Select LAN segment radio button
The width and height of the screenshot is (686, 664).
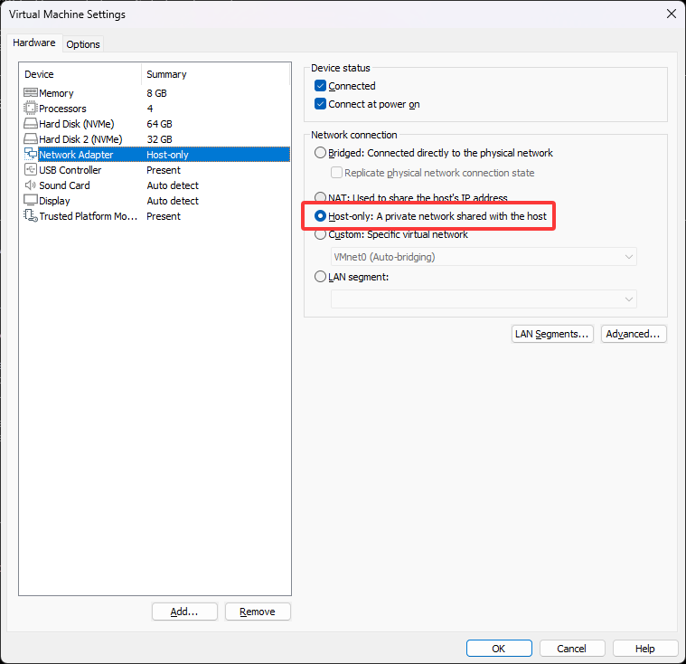tap(320, 277)
